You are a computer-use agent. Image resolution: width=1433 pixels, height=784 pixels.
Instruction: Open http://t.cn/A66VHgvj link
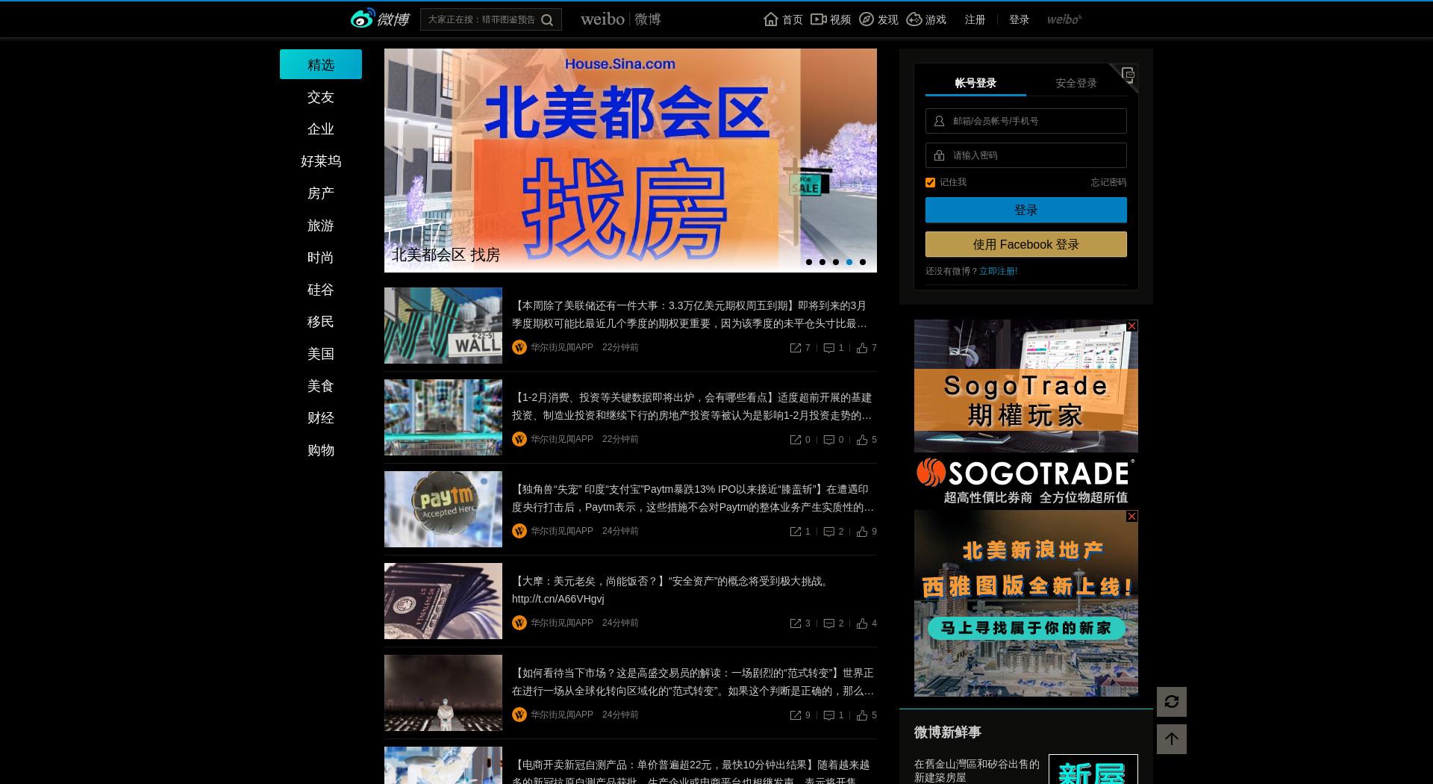click(558, 599)
